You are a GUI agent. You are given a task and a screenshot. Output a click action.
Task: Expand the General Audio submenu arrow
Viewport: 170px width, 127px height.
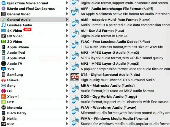[x=67, y=20]
